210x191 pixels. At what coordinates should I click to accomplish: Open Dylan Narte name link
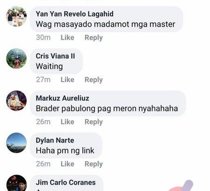coord(55,141)
